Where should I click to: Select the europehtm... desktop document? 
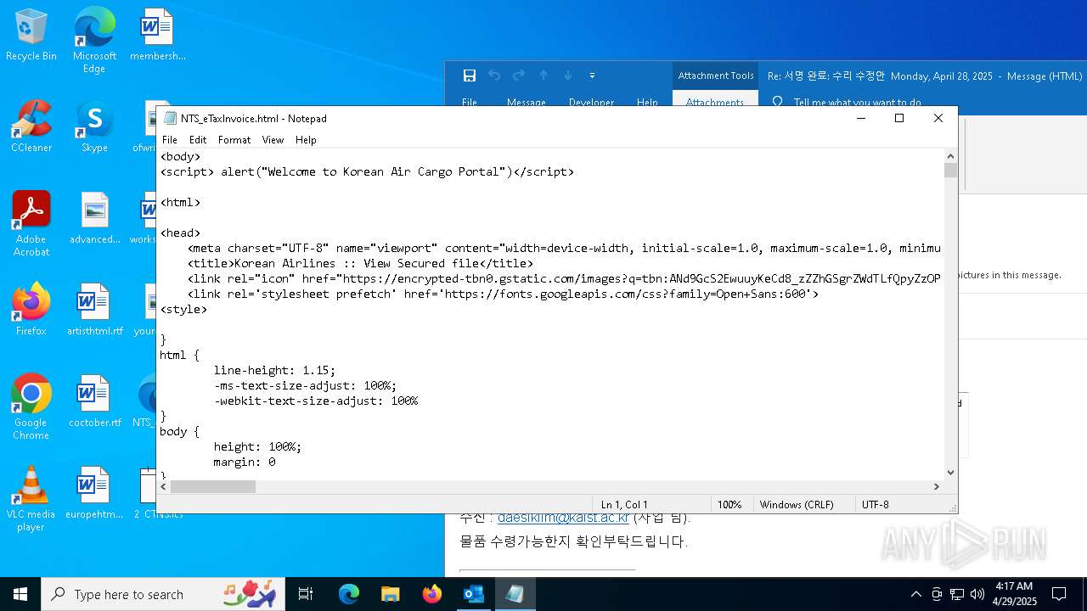[94, 493]
